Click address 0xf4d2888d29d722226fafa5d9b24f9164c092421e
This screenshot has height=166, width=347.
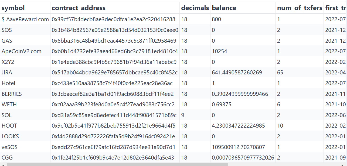tap(113, 136)
